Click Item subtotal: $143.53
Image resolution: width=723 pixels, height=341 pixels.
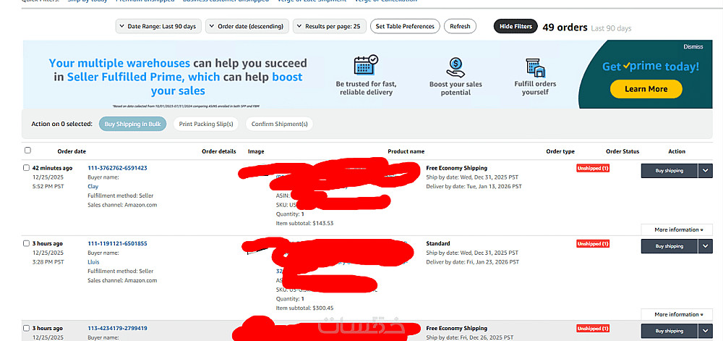click(304, 223)
